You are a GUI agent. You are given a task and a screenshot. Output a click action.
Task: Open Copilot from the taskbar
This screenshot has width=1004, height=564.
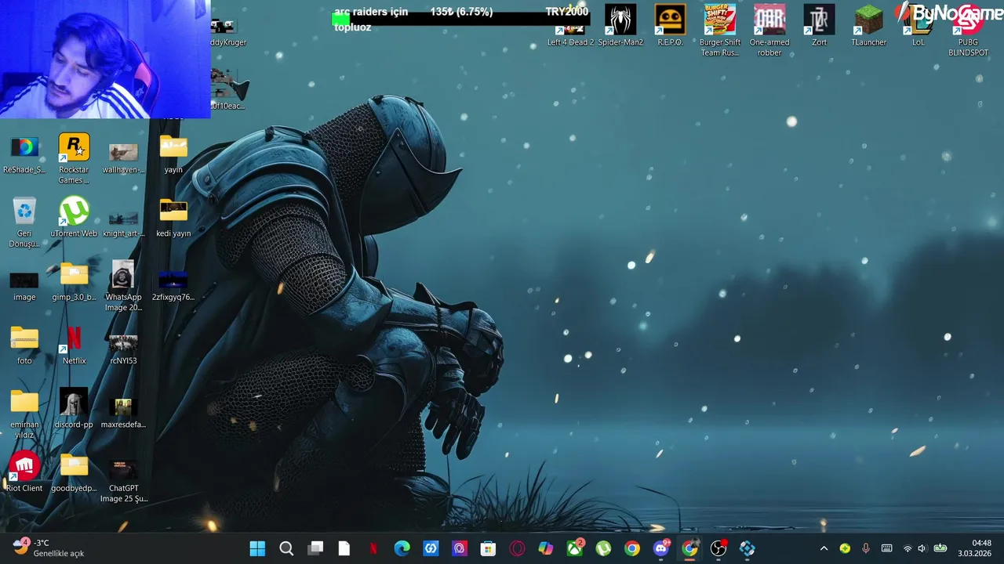pos(546,548)
